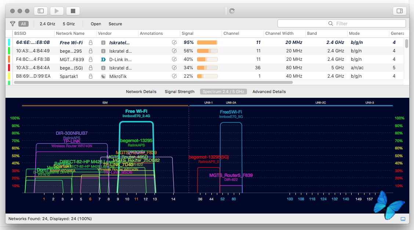Toggle the left sidebar panel button
This screenshot has height=230, width=414.
pos(41,11)
